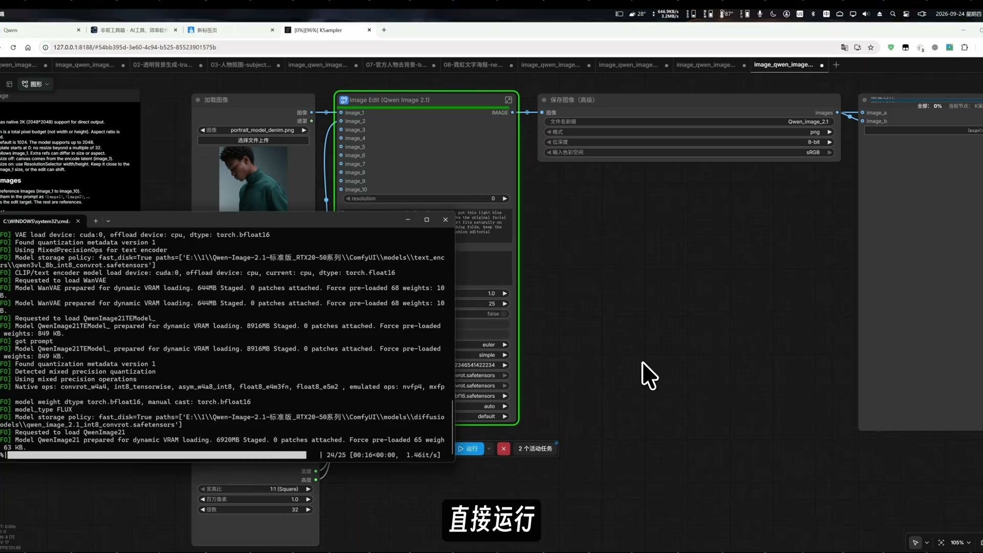Switch to the 03-人物抠图-subject workflow tab

[241, 65]
